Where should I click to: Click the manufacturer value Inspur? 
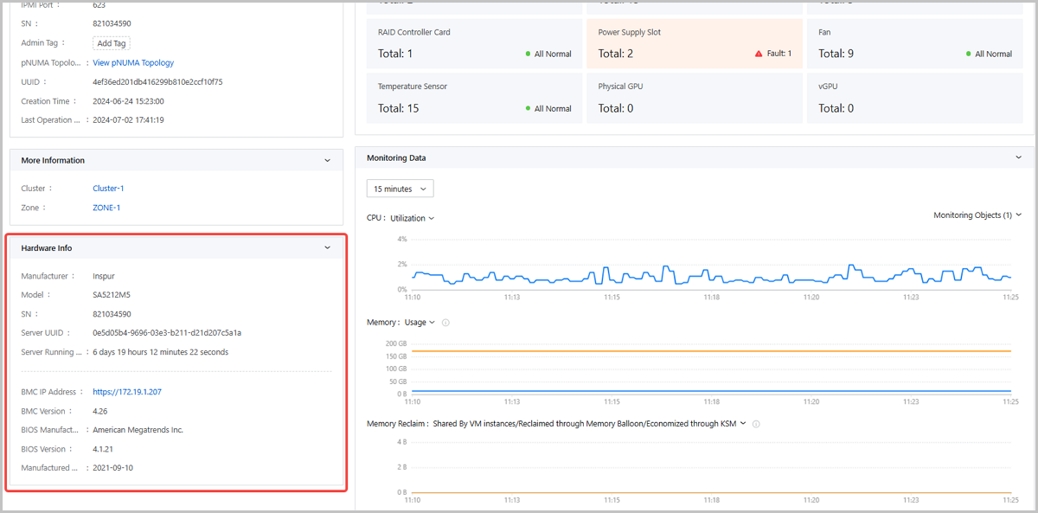[104, 277]
